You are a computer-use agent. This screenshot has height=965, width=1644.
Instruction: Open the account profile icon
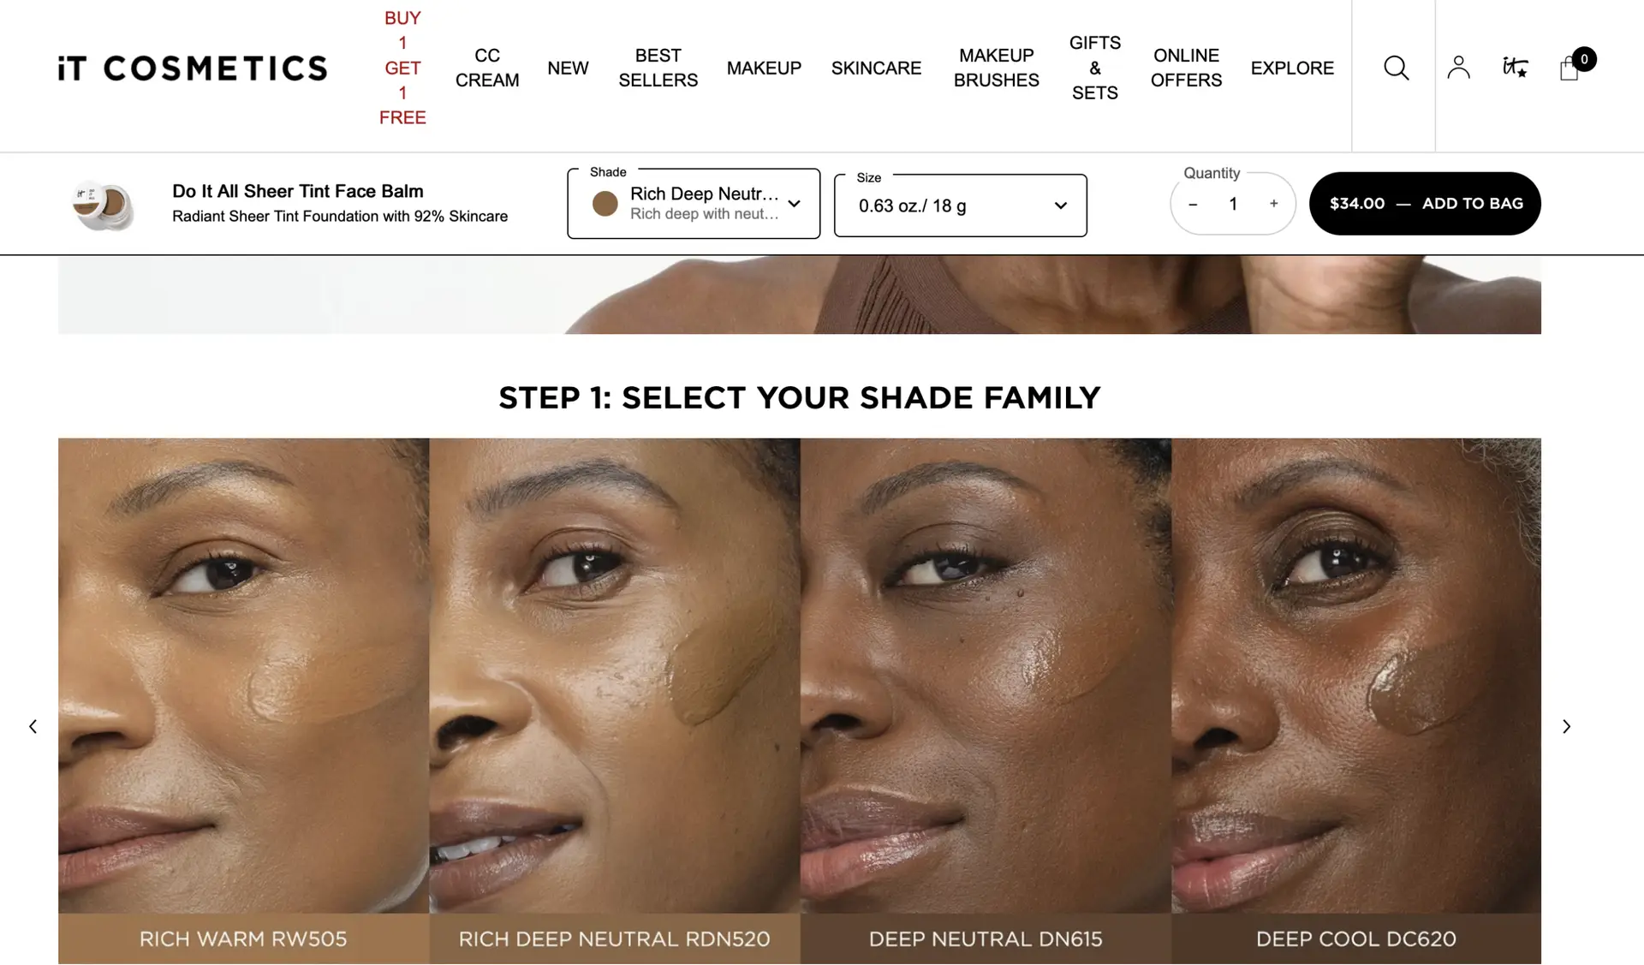[x=1458, y=68]
